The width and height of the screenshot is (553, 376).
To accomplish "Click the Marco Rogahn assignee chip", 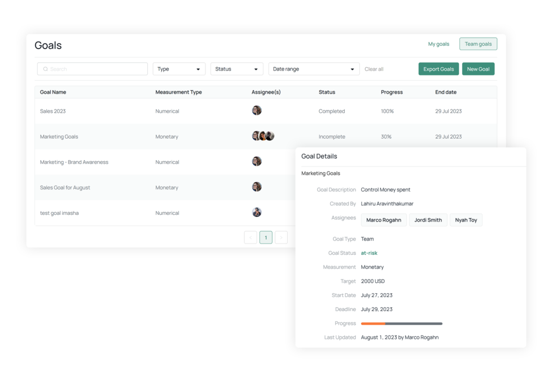I will pos(384,220).
